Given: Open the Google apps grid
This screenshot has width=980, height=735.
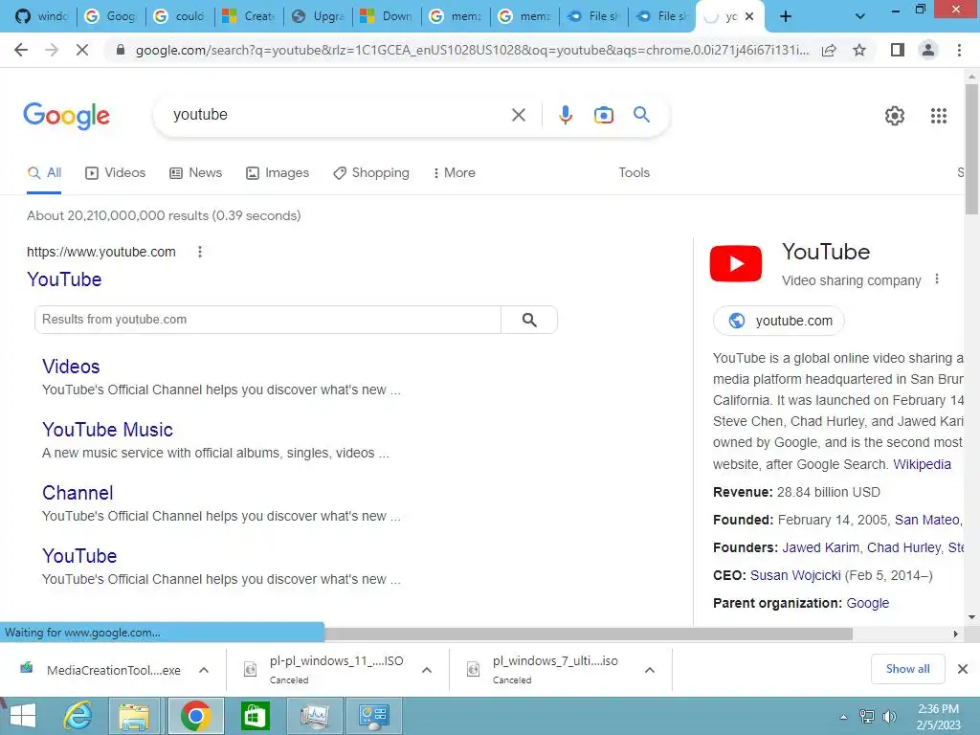Looking at the screenshot, I should [x=938, y=116].
